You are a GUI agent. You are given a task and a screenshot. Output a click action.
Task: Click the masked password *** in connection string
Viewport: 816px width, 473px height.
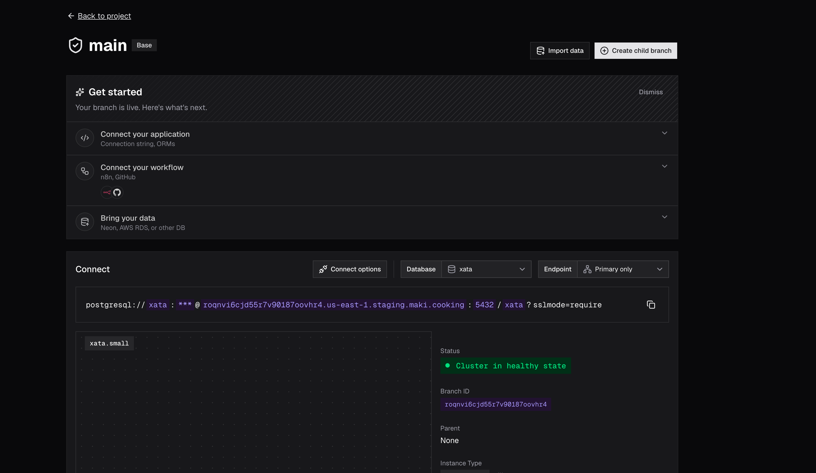[x=185, y=305]
